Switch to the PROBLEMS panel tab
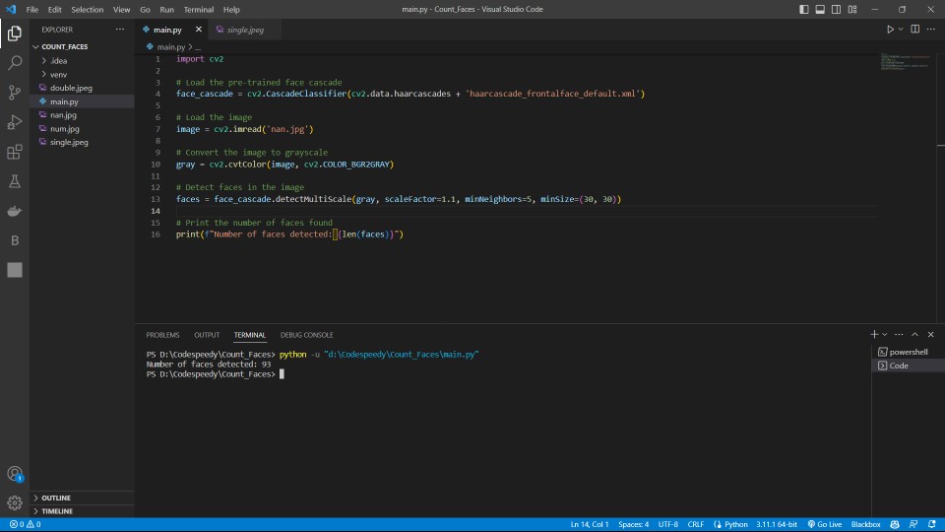The height and width of the screenshot is (532, 945). pyautogui.click(x=162, y=335)
